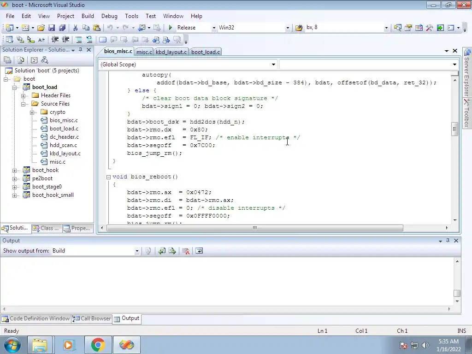Viewport: 472px width, 354px height.
Task: Open the Start Page green arrow icon
Action: (440, 28)
